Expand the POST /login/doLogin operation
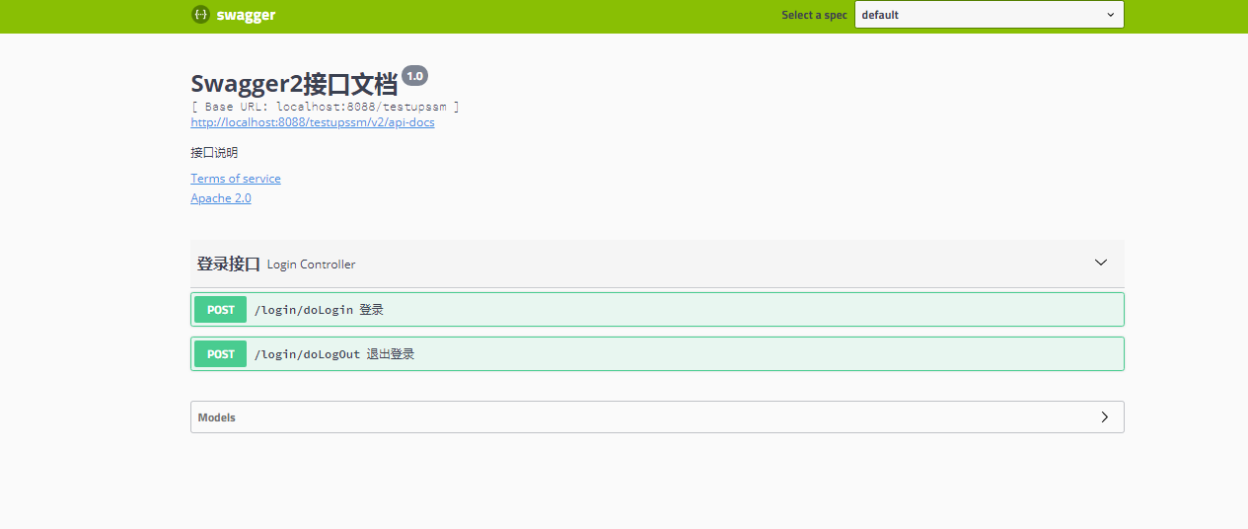The width and height of the screenshot is (1248, 529). tap(657, 310)
